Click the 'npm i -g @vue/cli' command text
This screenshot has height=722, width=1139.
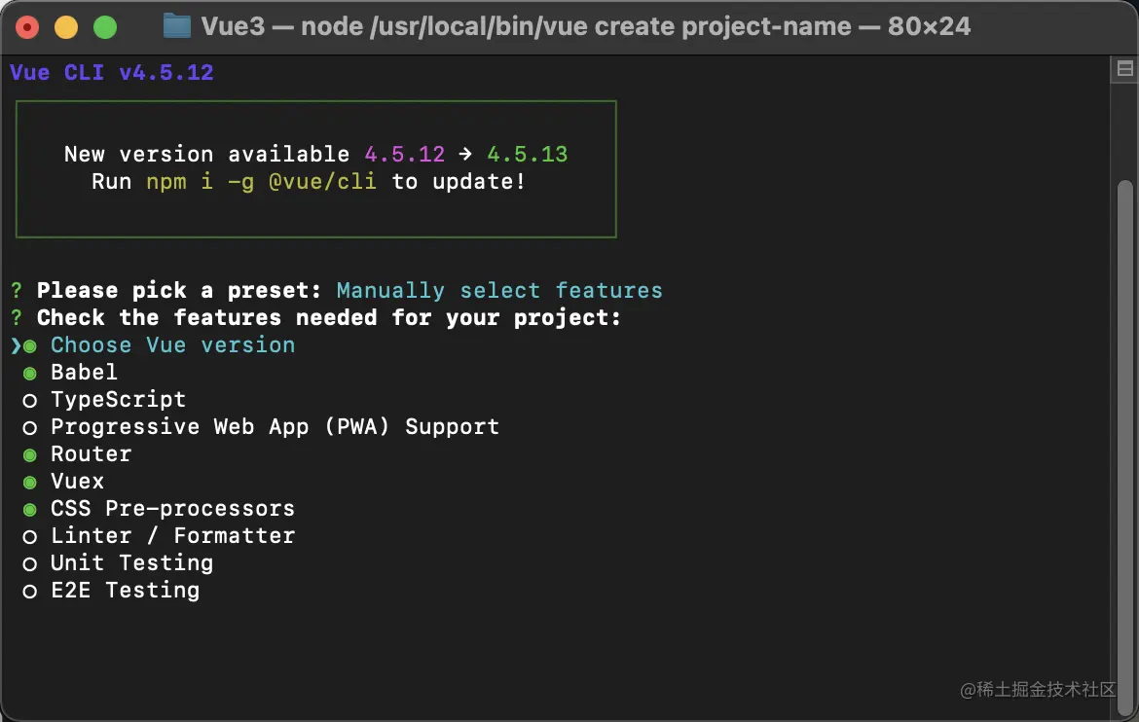[x=261, y=182]
